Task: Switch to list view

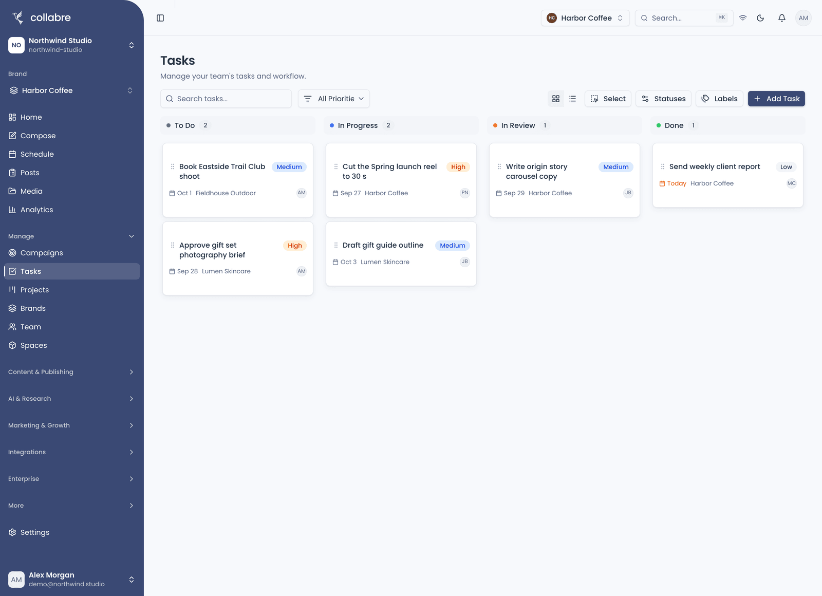Action: [572, 99]
